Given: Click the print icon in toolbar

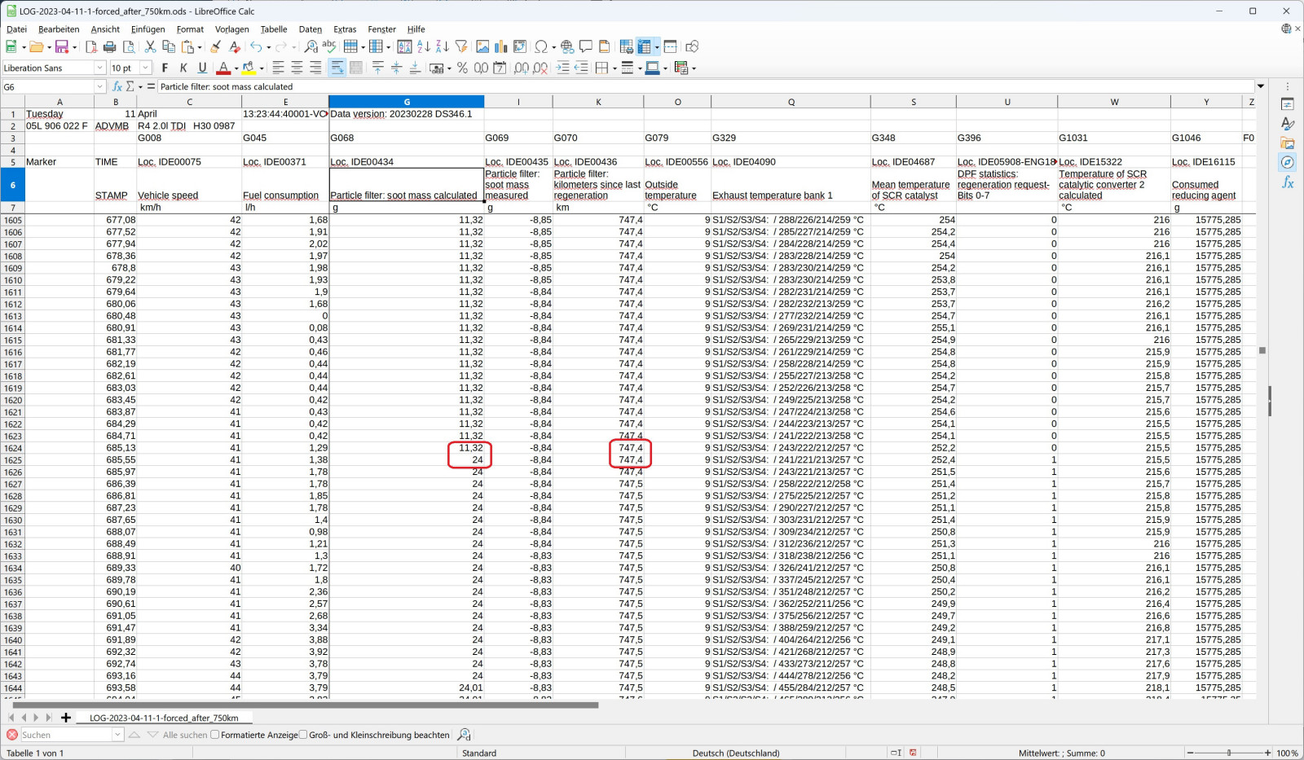Looking at the screenshot, I should [110, 47].
